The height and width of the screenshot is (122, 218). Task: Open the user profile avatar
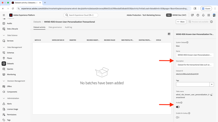(x=214, y=15)
